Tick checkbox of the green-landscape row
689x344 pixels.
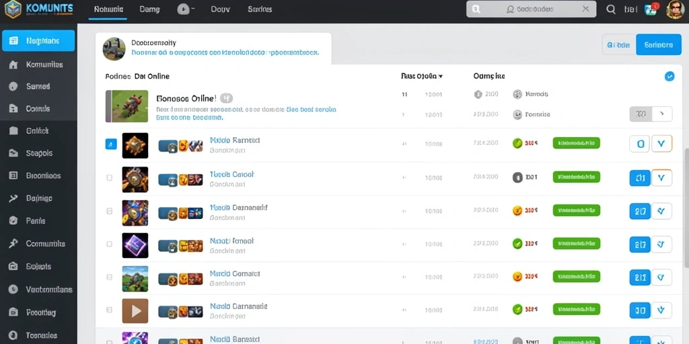click(110, 277)
